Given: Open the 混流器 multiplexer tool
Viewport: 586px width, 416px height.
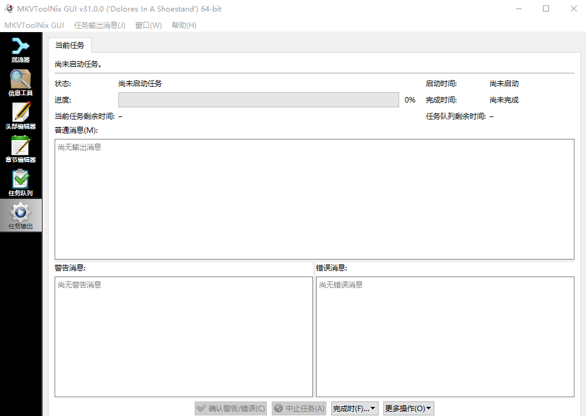Looking at the screenshot, I should click(21, 50).
